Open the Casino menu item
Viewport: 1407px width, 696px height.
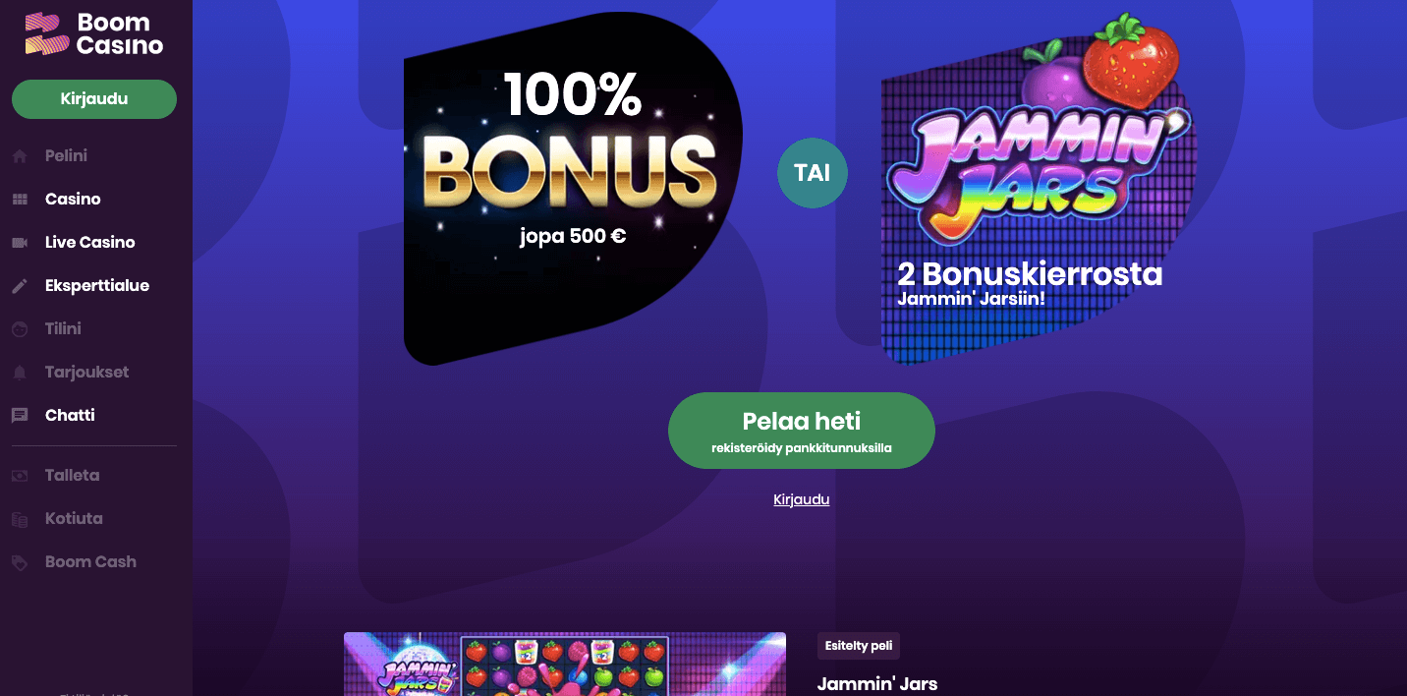[73, 199]
